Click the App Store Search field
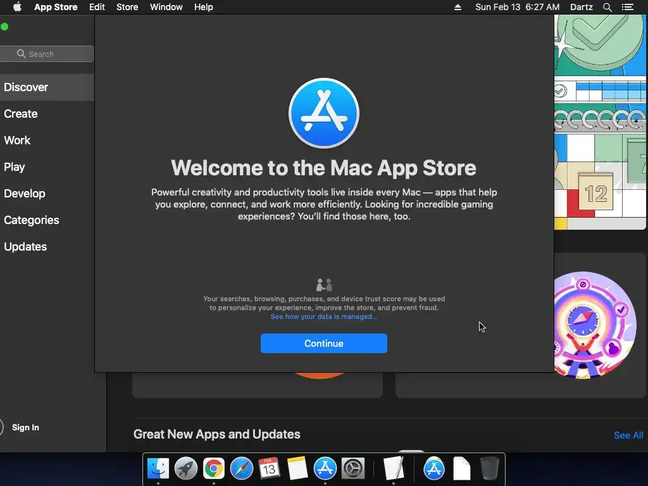The image size is (648, 486). point(46,54)
